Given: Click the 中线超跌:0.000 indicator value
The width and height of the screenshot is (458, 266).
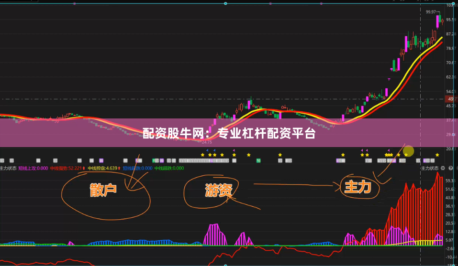Looking at the screenshot, I should pos(169,168).
